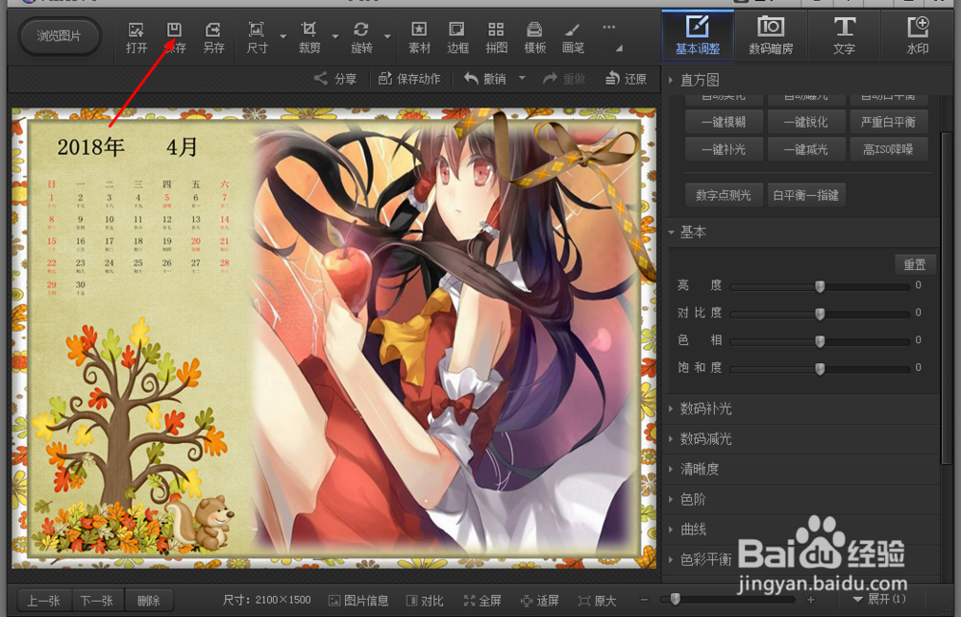Click the 色相 hue slider handle
The image size is (961, 617).
(820, 341)
